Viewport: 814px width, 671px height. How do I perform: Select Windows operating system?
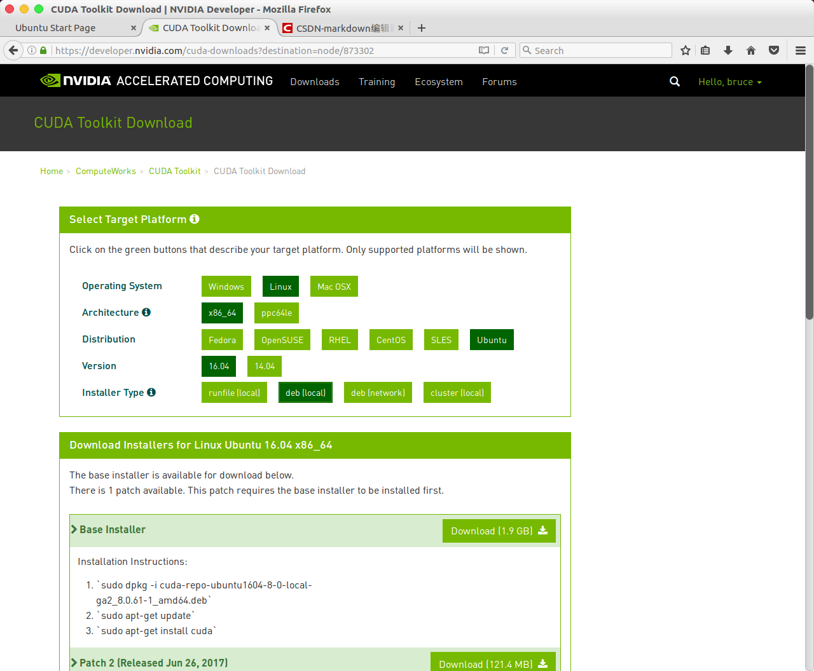226,287
